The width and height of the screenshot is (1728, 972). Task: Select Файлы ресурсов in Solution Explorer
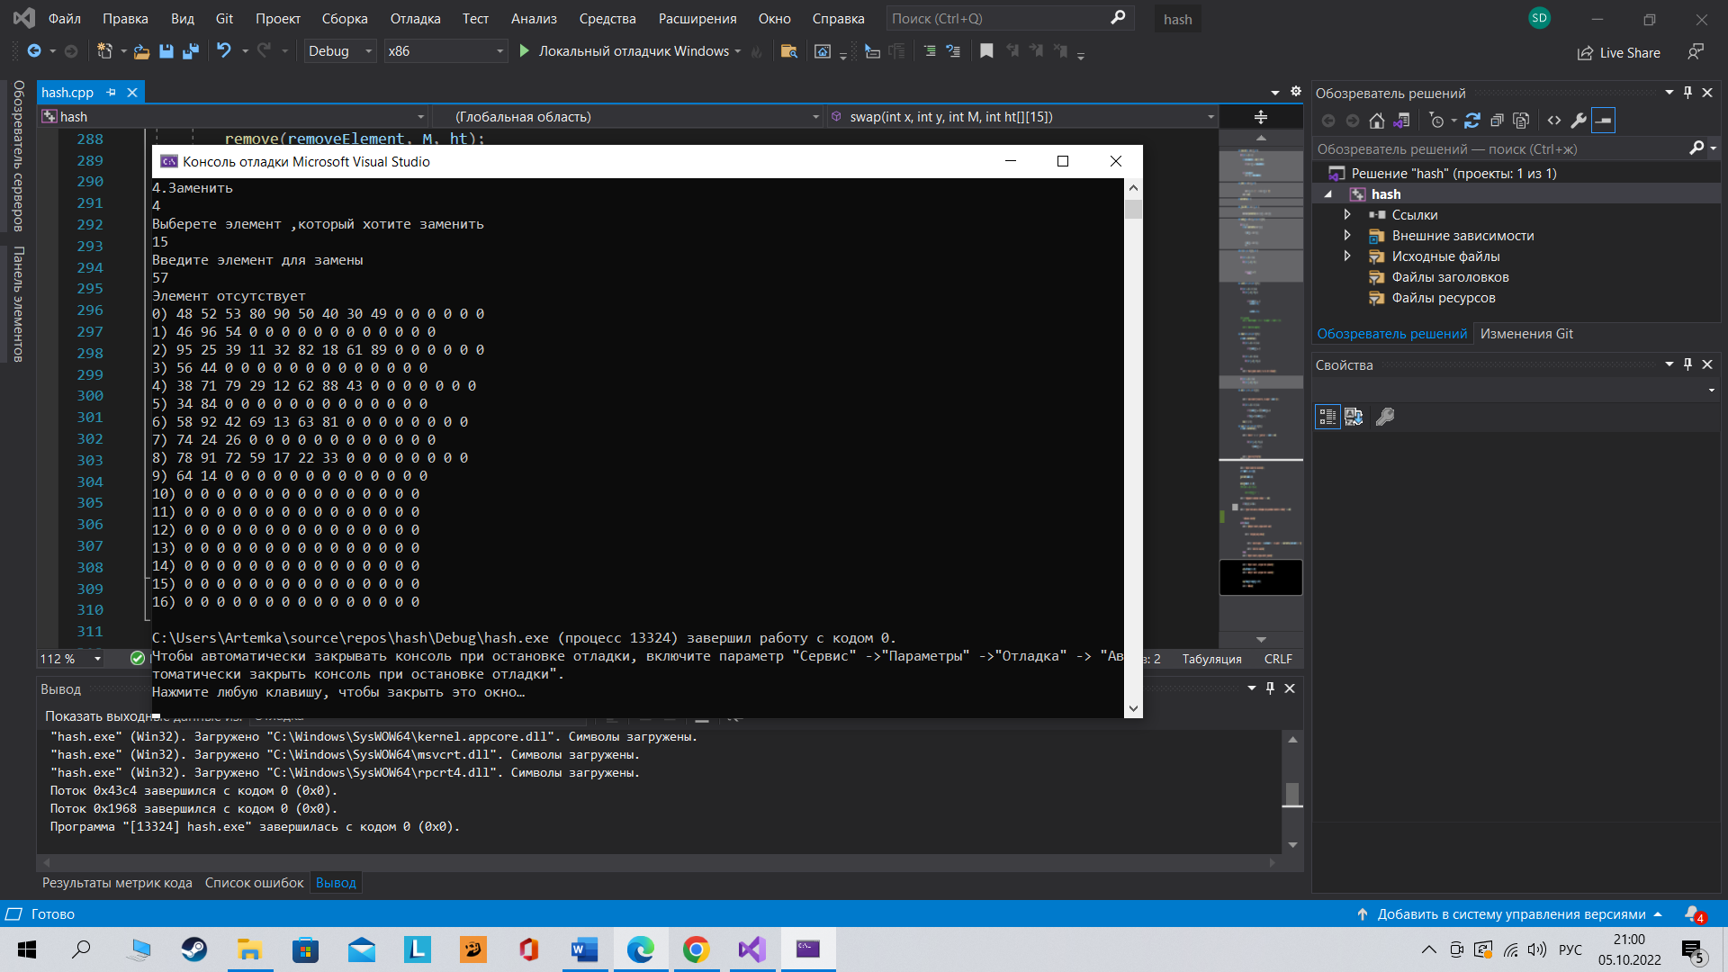[1444, 298]
